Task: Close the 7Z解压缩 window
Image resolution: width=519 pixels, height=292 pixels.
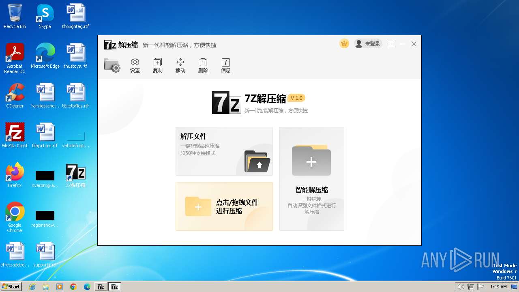Action: (414, 44)
